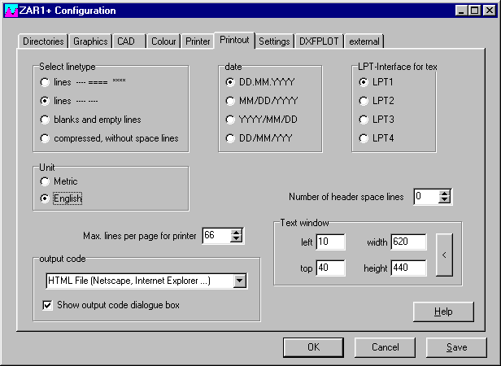Click the Text window left field

point(330,242)
